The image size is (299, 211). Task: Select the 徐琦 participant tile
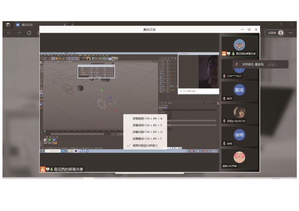click(x=239, y=135)
